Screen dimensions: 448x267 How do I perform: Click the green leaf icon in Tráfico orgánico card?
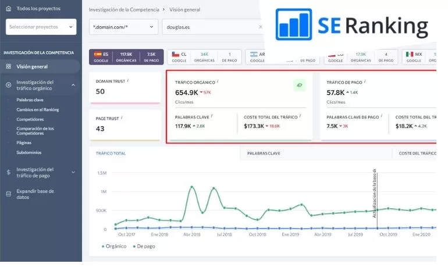point(299,86)
